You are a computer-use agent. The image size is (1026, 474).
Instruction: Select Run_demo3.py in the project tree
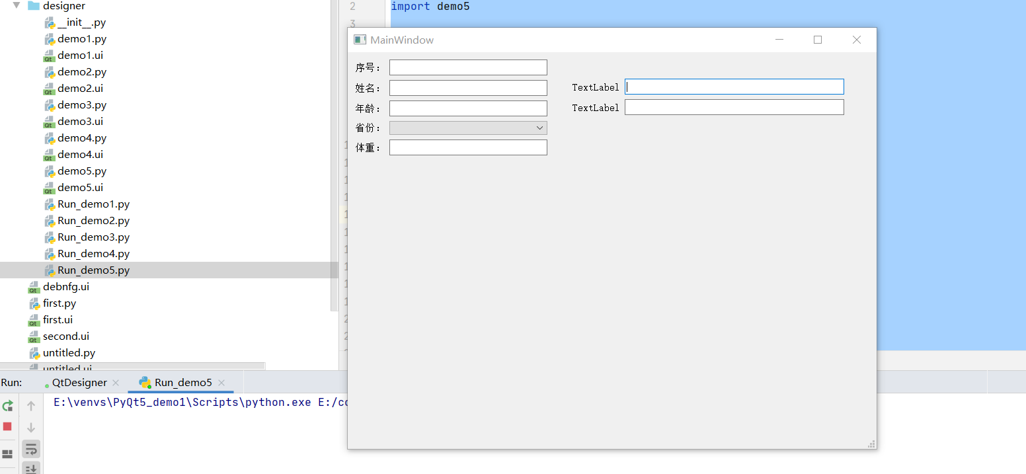[x=93, y=237]
